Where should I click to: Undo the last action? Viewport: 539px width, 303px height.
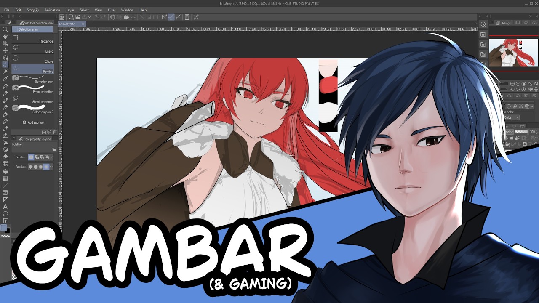pyautogui.click(x=97, y=17)
